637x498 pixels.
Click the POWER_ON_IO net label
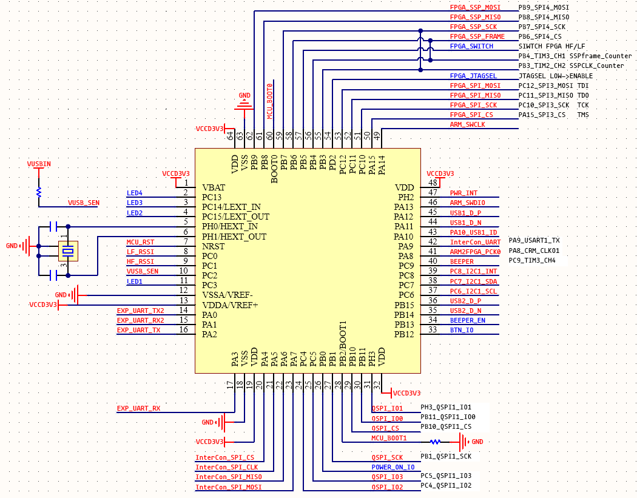pos(393,468)
